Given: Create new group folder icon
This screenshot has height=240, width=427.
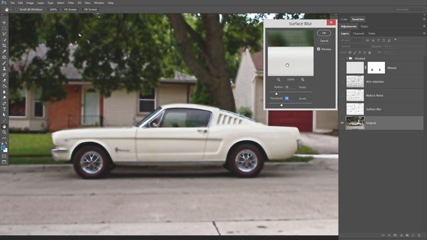Looking at the screenshot, I should 407,235.
